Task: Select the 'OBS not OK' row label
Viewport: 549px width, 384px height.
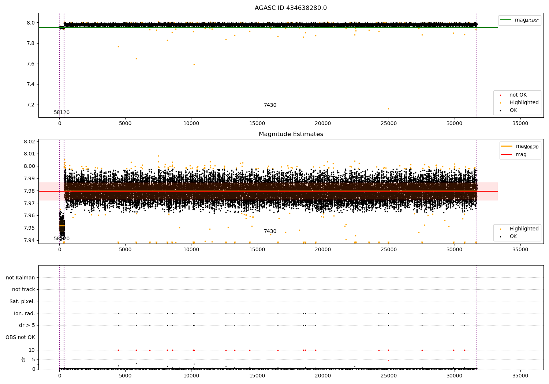Action: [20, 337]
